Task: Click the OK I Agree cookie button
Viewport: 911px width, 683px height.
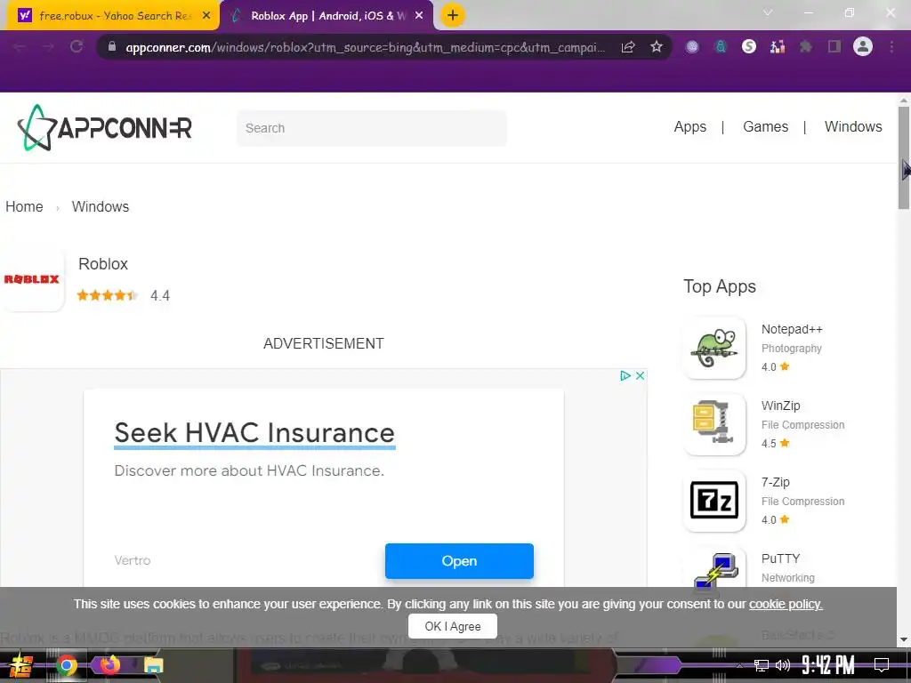Action: tap(453, 626)
